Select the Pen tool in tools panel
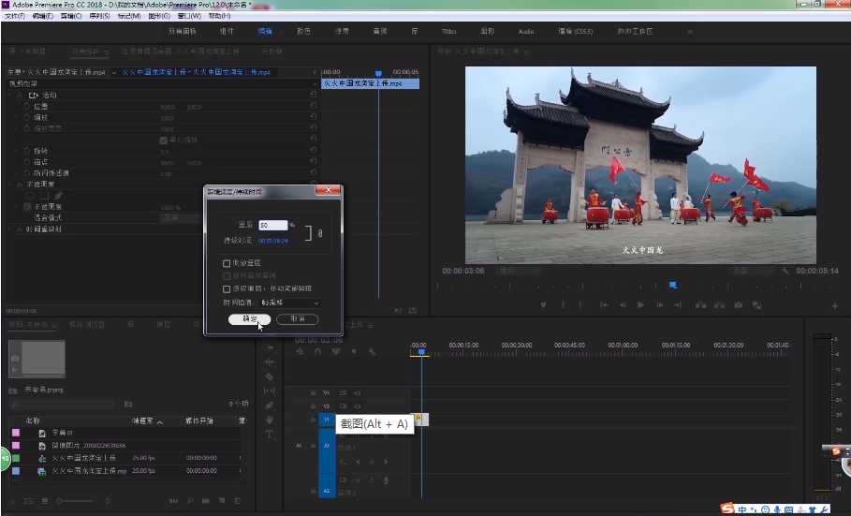 (x=270, y=405)
